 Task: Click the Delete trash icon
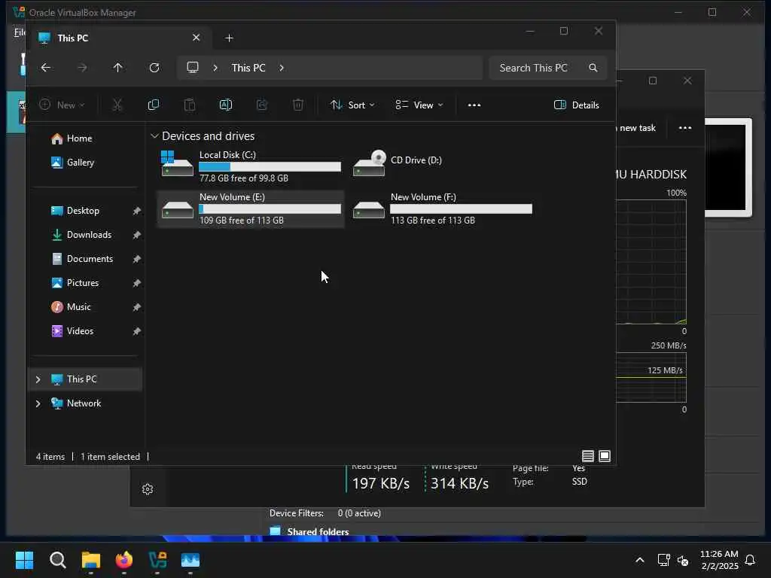(x=298, y=105)
